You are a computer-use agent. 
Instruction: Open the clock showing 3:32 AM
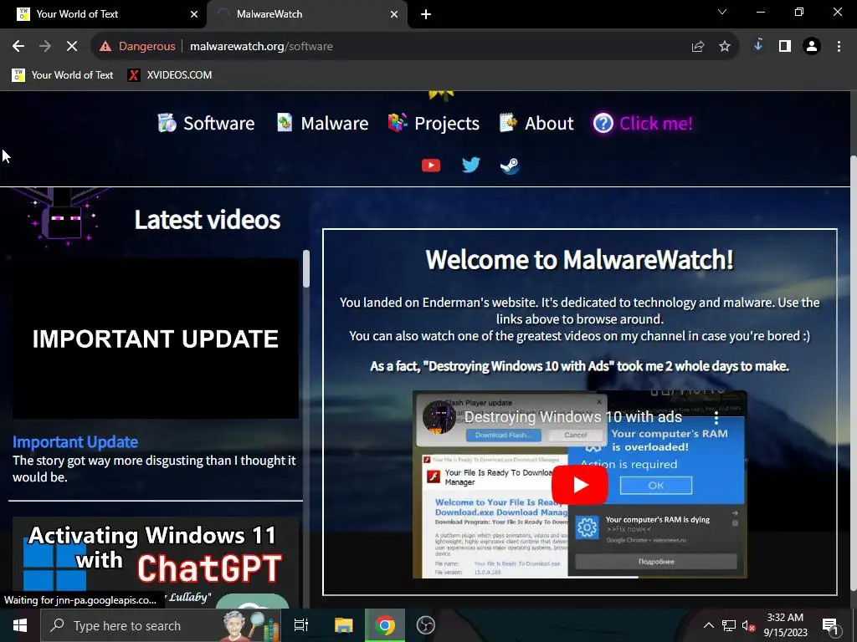[785, 625]
